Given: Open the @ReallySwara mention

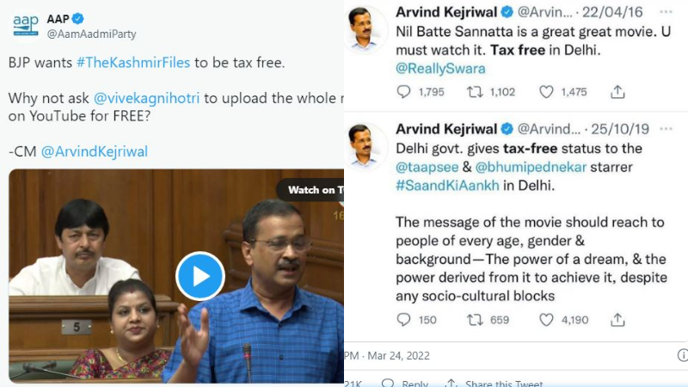Looking at the screenshot, I should tap(440, 69).
